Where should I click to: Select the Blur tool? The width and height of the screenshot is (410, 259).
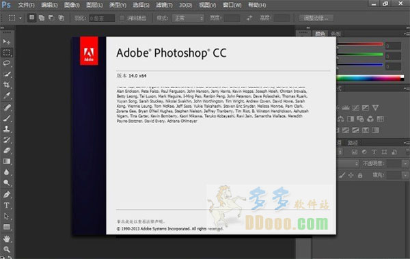[7, 172]
